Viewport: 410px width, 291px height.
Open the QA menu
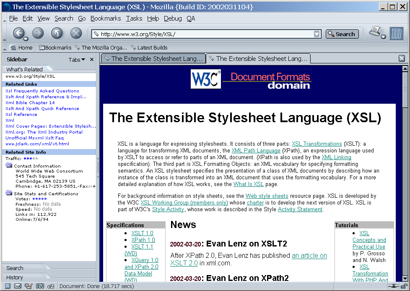point(191,18)
